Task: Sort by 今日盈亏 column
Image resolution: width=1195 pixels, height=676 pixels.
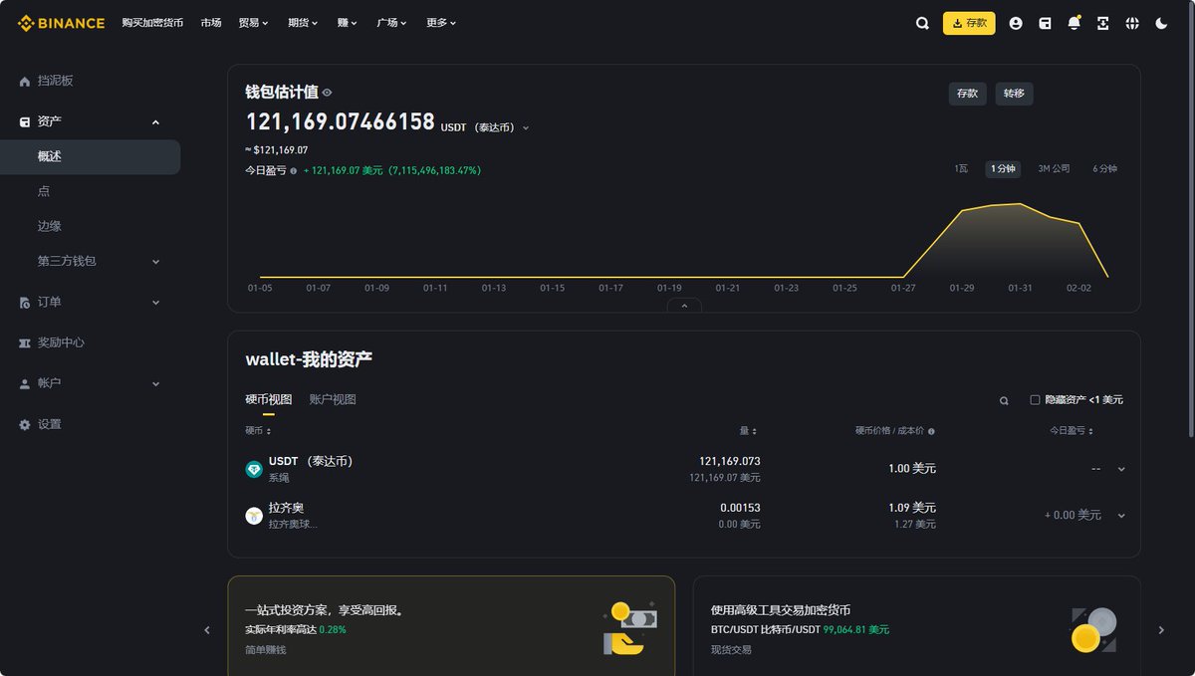Action: tap(1072, 431)
